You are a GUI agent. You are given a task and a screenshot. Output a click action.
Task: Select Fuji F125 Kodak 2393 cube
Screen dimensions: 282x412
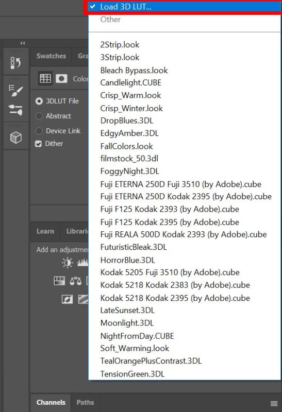[185, 209]
